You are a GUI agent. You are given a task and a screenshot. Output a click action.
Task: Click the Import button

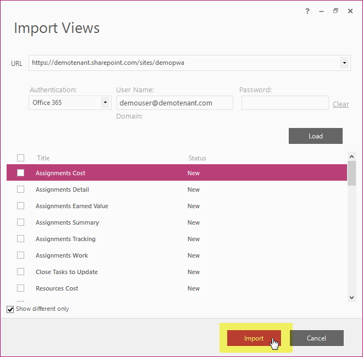click(x=254, y=338)
